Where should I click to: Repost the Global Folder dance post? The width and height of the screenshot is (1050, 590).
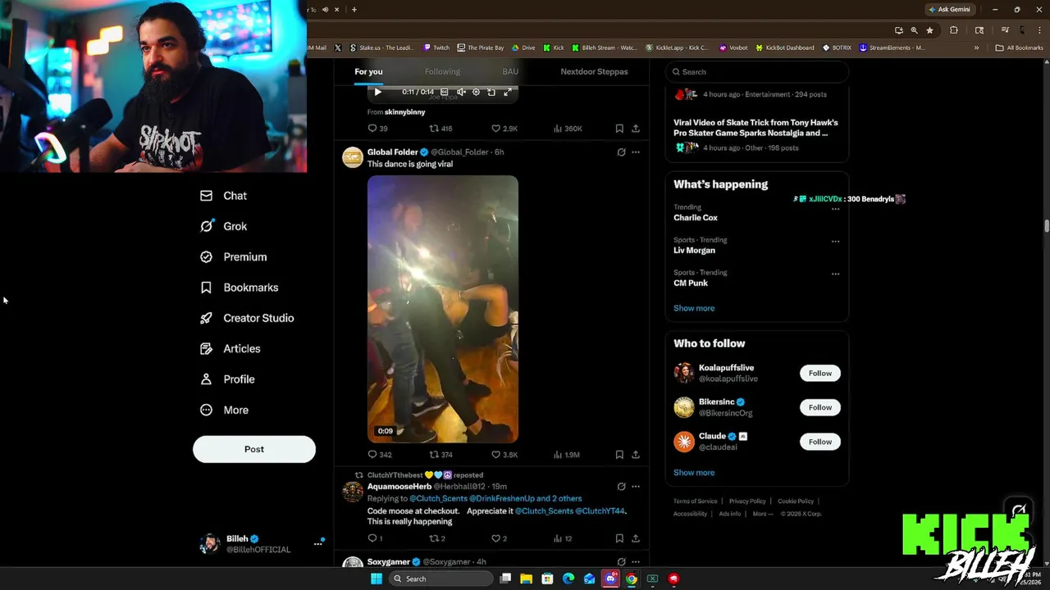(441, 455)
